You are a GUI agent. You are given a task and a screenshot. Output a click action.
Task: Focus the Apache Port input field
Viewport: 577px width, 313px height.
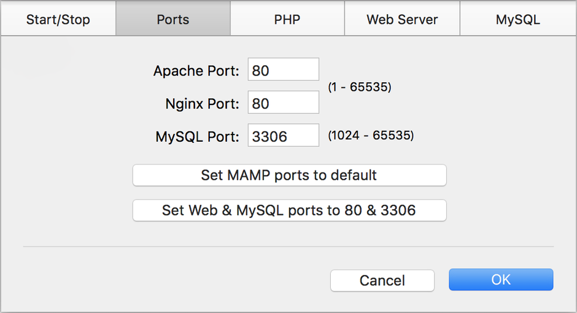click(x=284, y=70)
